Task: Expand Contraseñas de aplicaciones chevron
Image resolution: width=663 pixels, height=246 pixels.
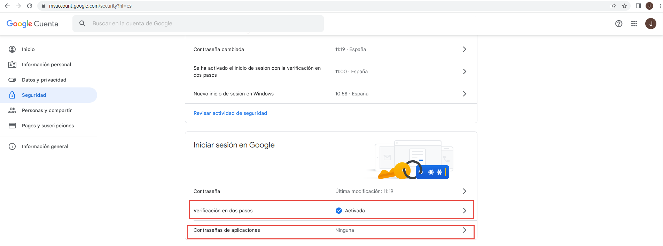Action: [465, 230]
